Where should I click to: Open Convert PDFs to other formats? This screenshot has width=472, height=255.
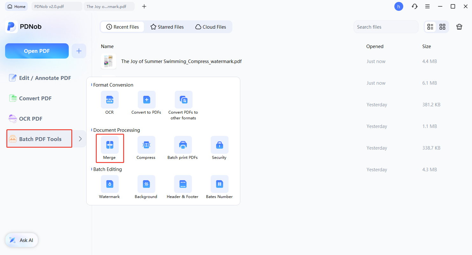coord(184,100)
